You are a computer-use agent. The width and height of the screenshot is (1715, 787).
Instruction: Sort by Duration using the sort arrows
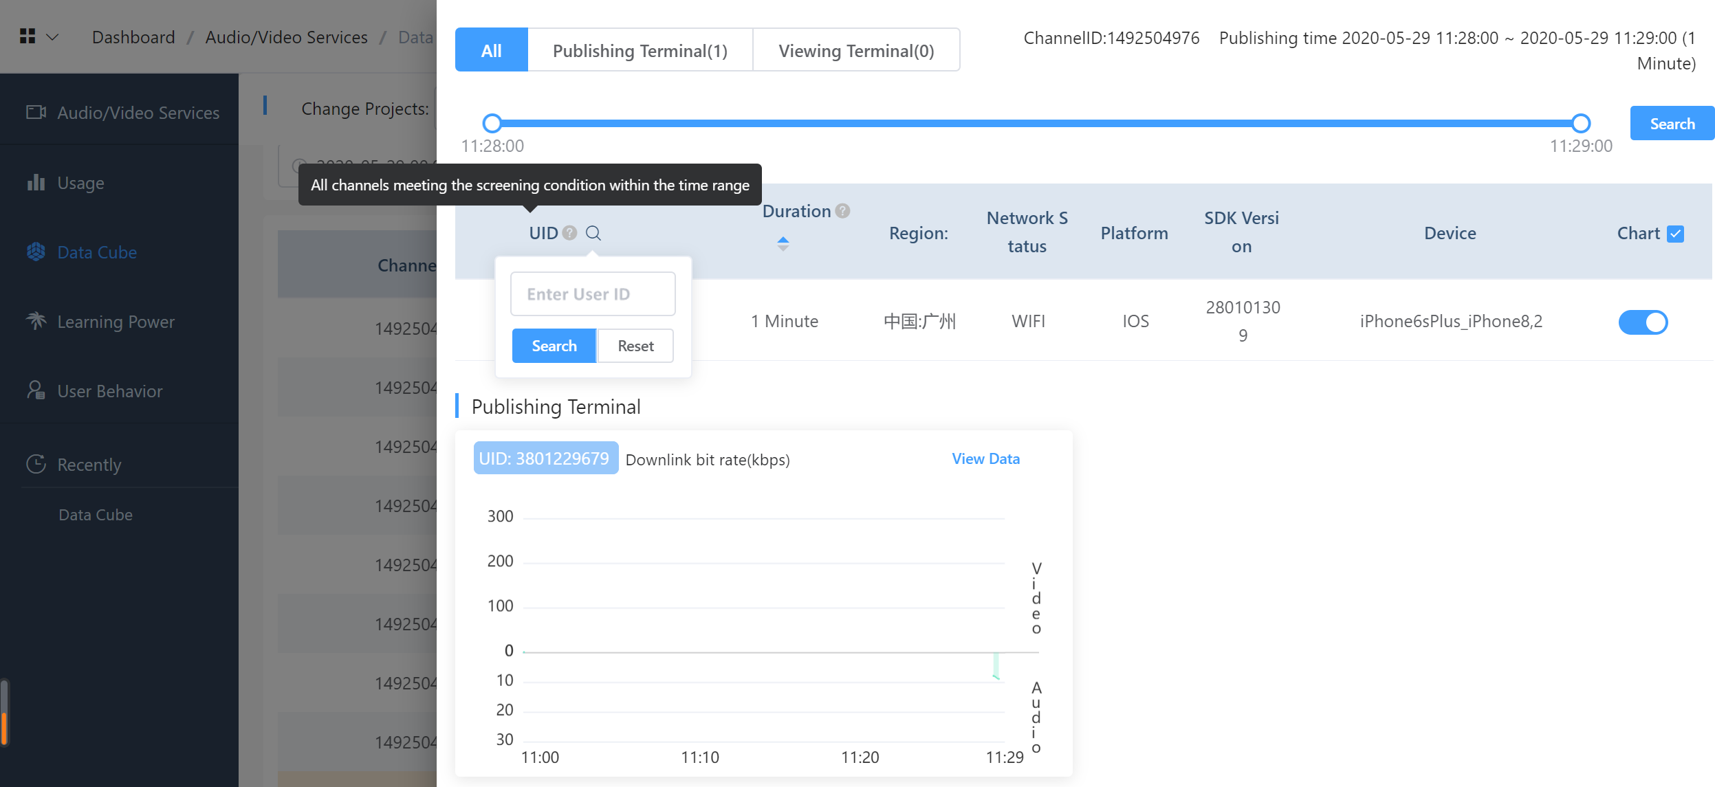click(783, 243)
